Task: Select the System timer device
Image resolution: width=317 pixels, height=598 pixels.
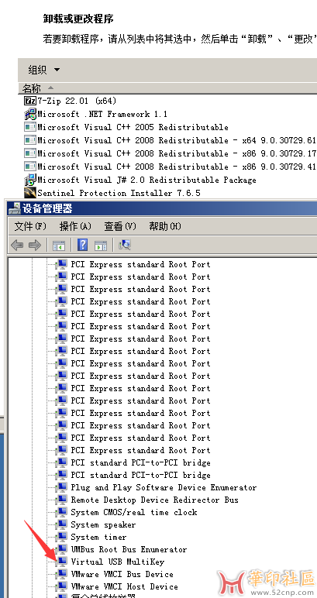Action: click(x=98, y=537)
